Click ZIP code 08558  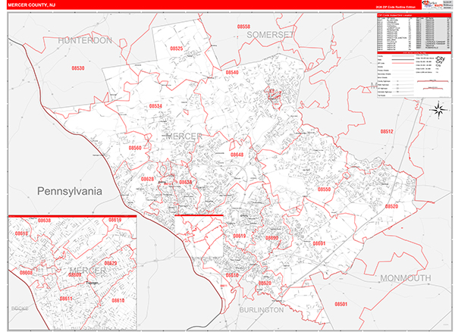pyautogui.click(x=243, y=27)
